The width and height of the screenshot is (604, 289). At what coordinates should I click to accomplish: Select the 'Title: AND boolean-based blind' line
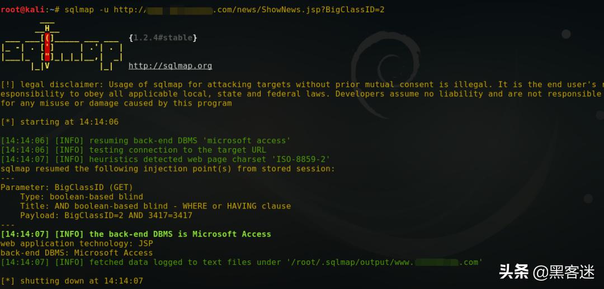tap(155, 206)
